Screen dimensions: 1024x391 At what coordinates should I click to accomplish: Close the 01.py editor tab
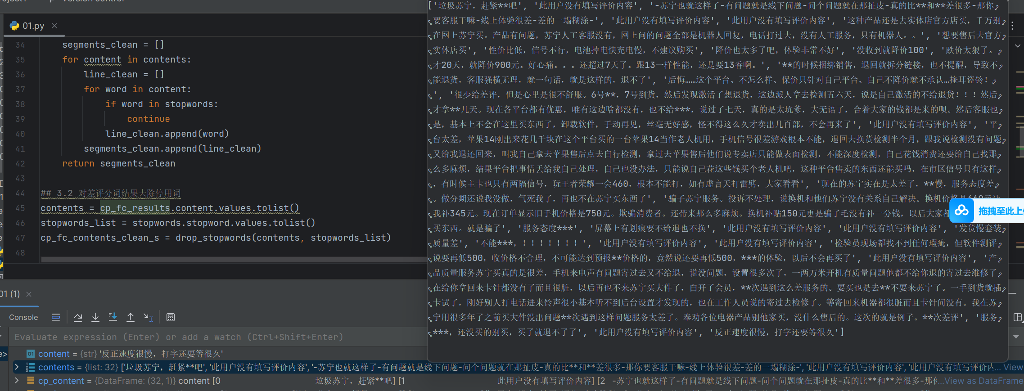54,26
